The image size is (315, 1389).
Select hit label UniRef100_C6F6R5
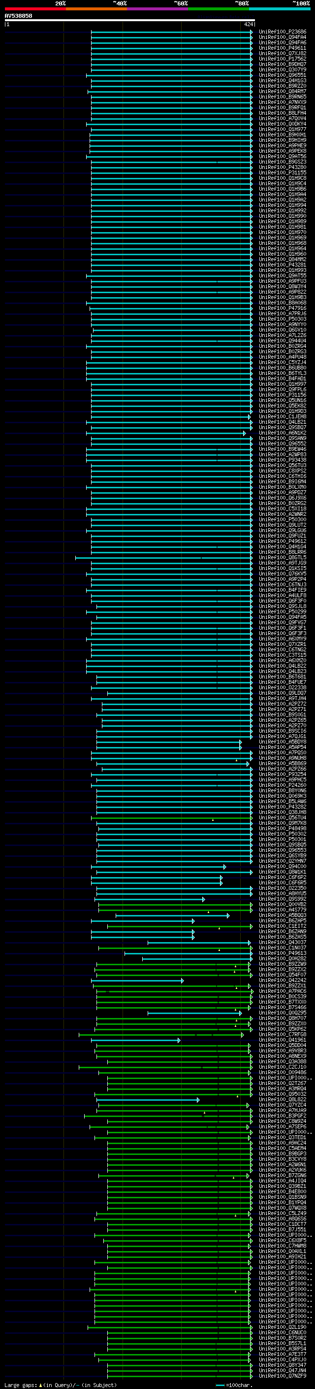click(283, 882)
